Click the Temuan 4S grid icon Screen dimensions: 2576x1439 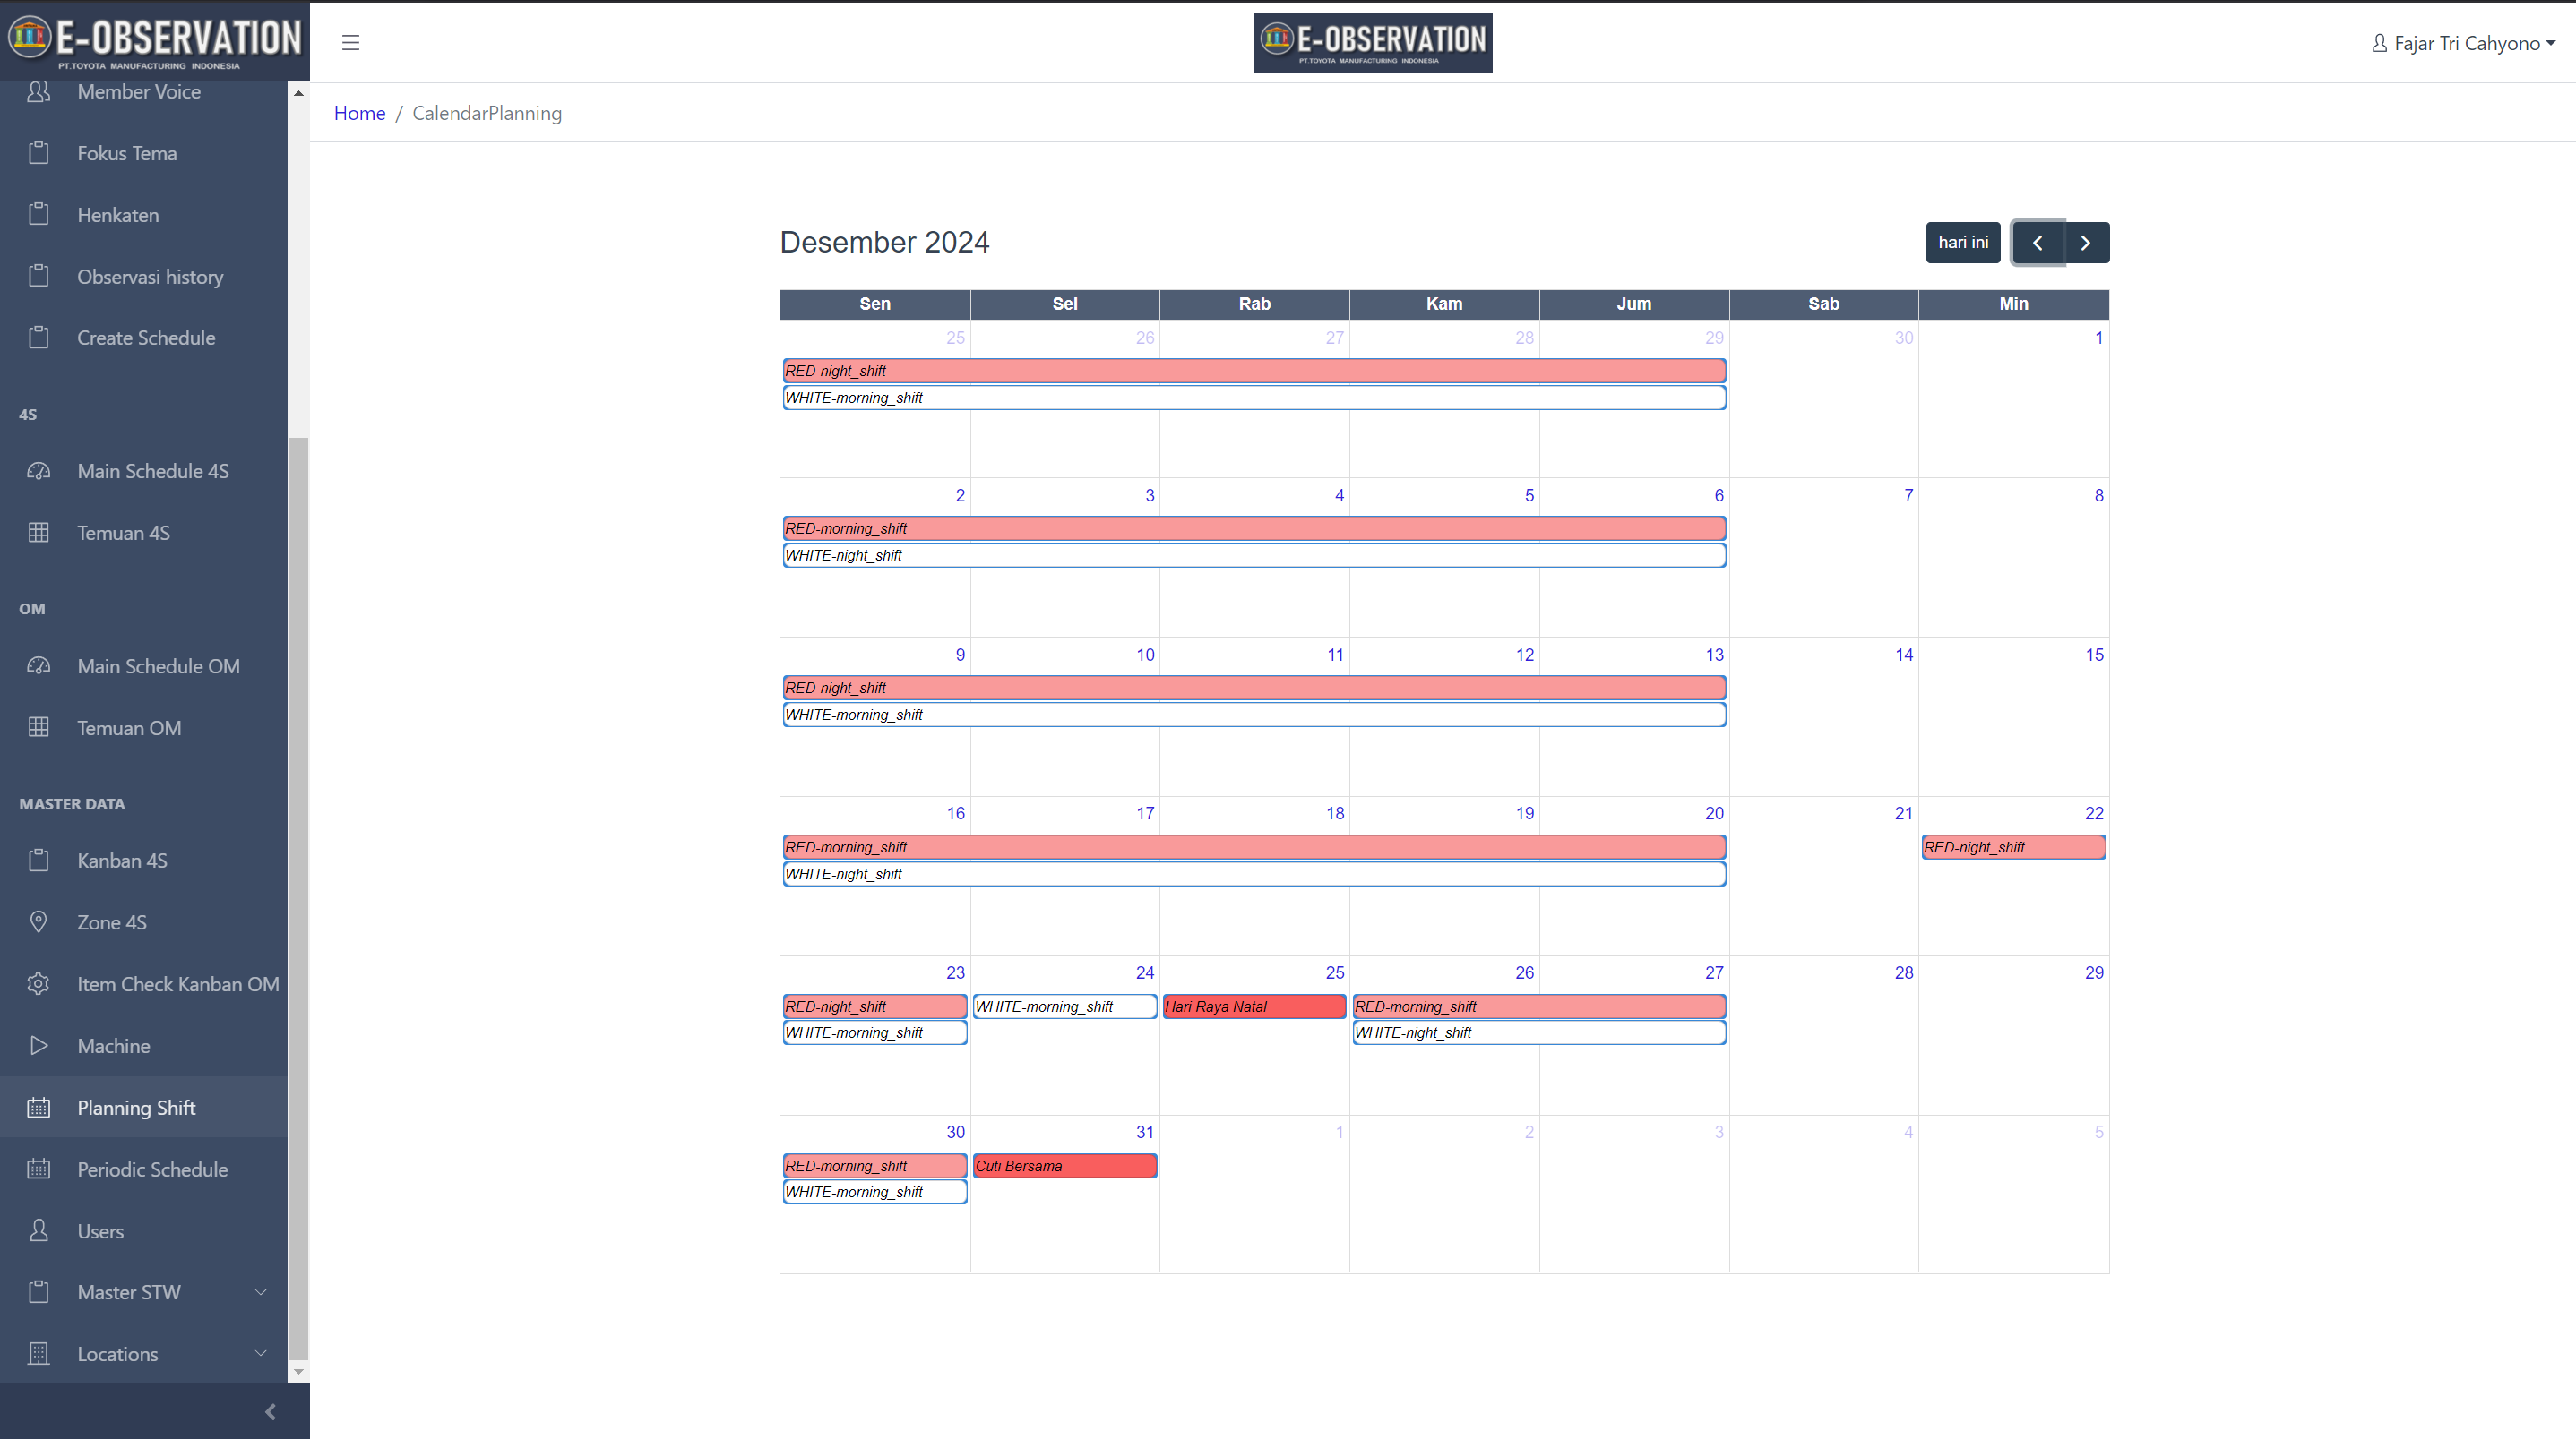pos(38,533)
